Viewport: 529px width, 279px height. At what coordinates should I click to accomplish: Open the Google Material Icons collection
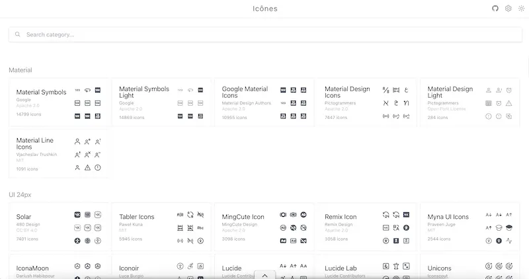[x=264, y=102]
